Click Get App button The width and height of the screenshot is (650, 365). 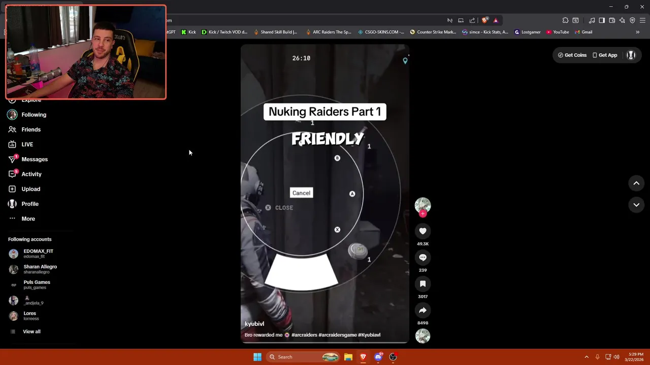[605, 55]
